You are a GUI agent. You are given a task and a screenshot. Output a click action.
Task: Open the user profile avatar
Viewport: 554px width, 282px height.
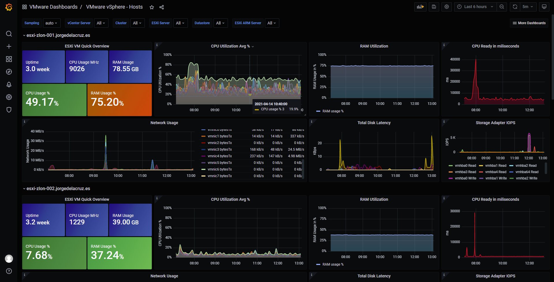coord(9,259)
